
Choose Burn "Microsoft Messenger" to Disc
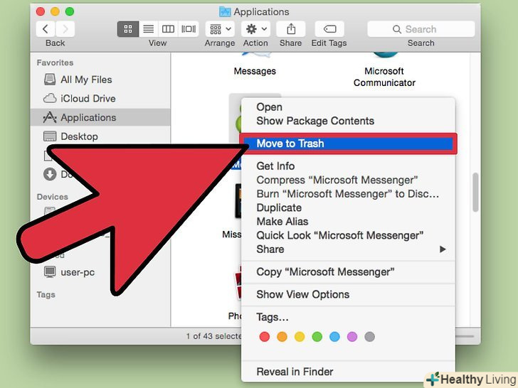(349, 194)
